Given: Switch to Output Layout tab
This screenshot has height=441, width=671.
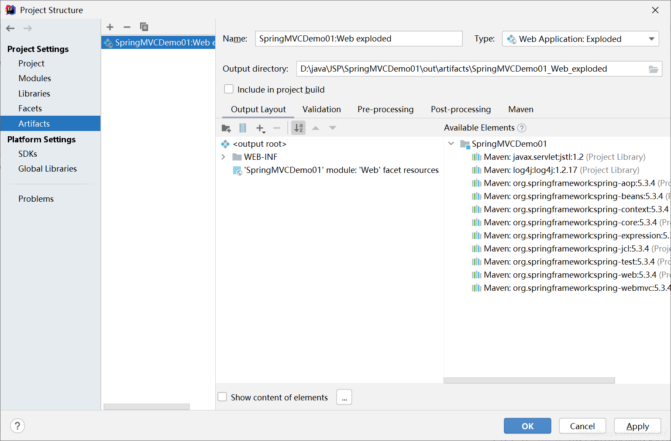Looking at the screenshot, I should 258,109.
